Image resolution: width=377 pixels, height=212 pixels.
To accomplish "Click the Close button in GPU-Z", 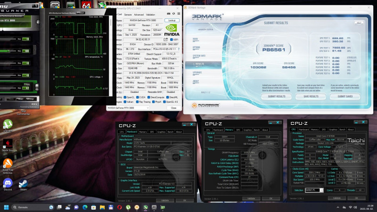I will tap(173, 108).
